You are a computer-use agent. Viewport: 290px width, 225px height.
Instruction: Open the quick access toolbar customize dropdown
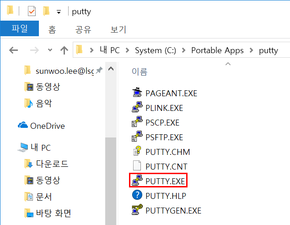(59, 12)
